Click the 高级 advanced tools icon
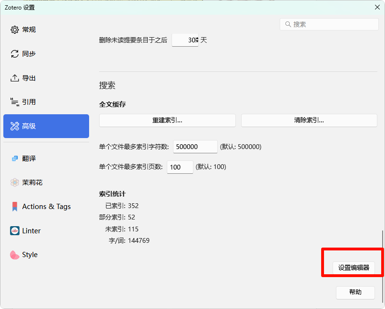The image size is (385, 309). pos(15,126)
